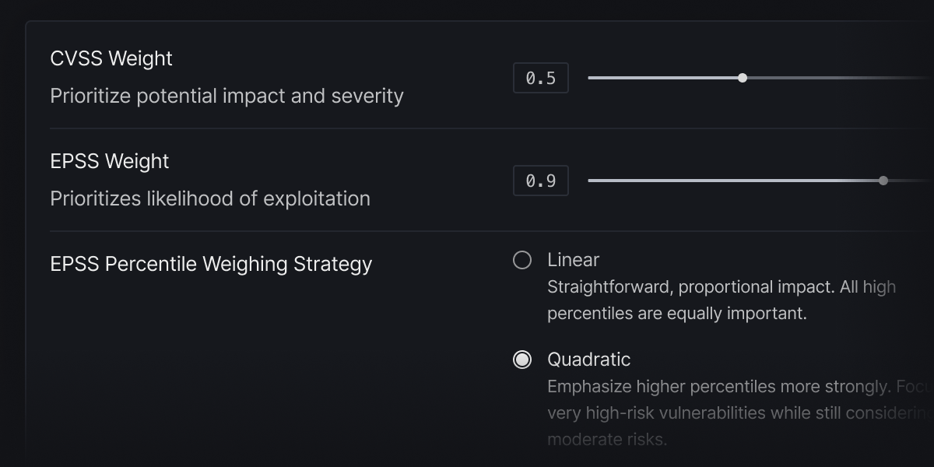The image size is (934, 467).
Task: Click the CVSS Weight value field
Action: [541, 79]
